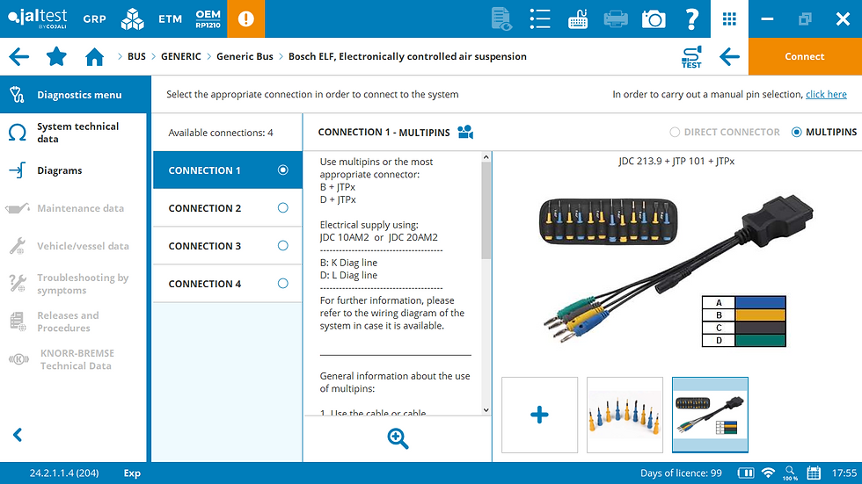Open KNORR-BREMSE Technical Data
Screen dimensions: 862x484
click(74, 360)
